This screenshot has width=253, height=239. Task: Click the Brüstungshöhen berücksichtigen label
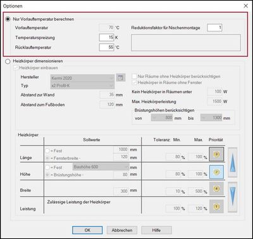(x=164, y=110)
